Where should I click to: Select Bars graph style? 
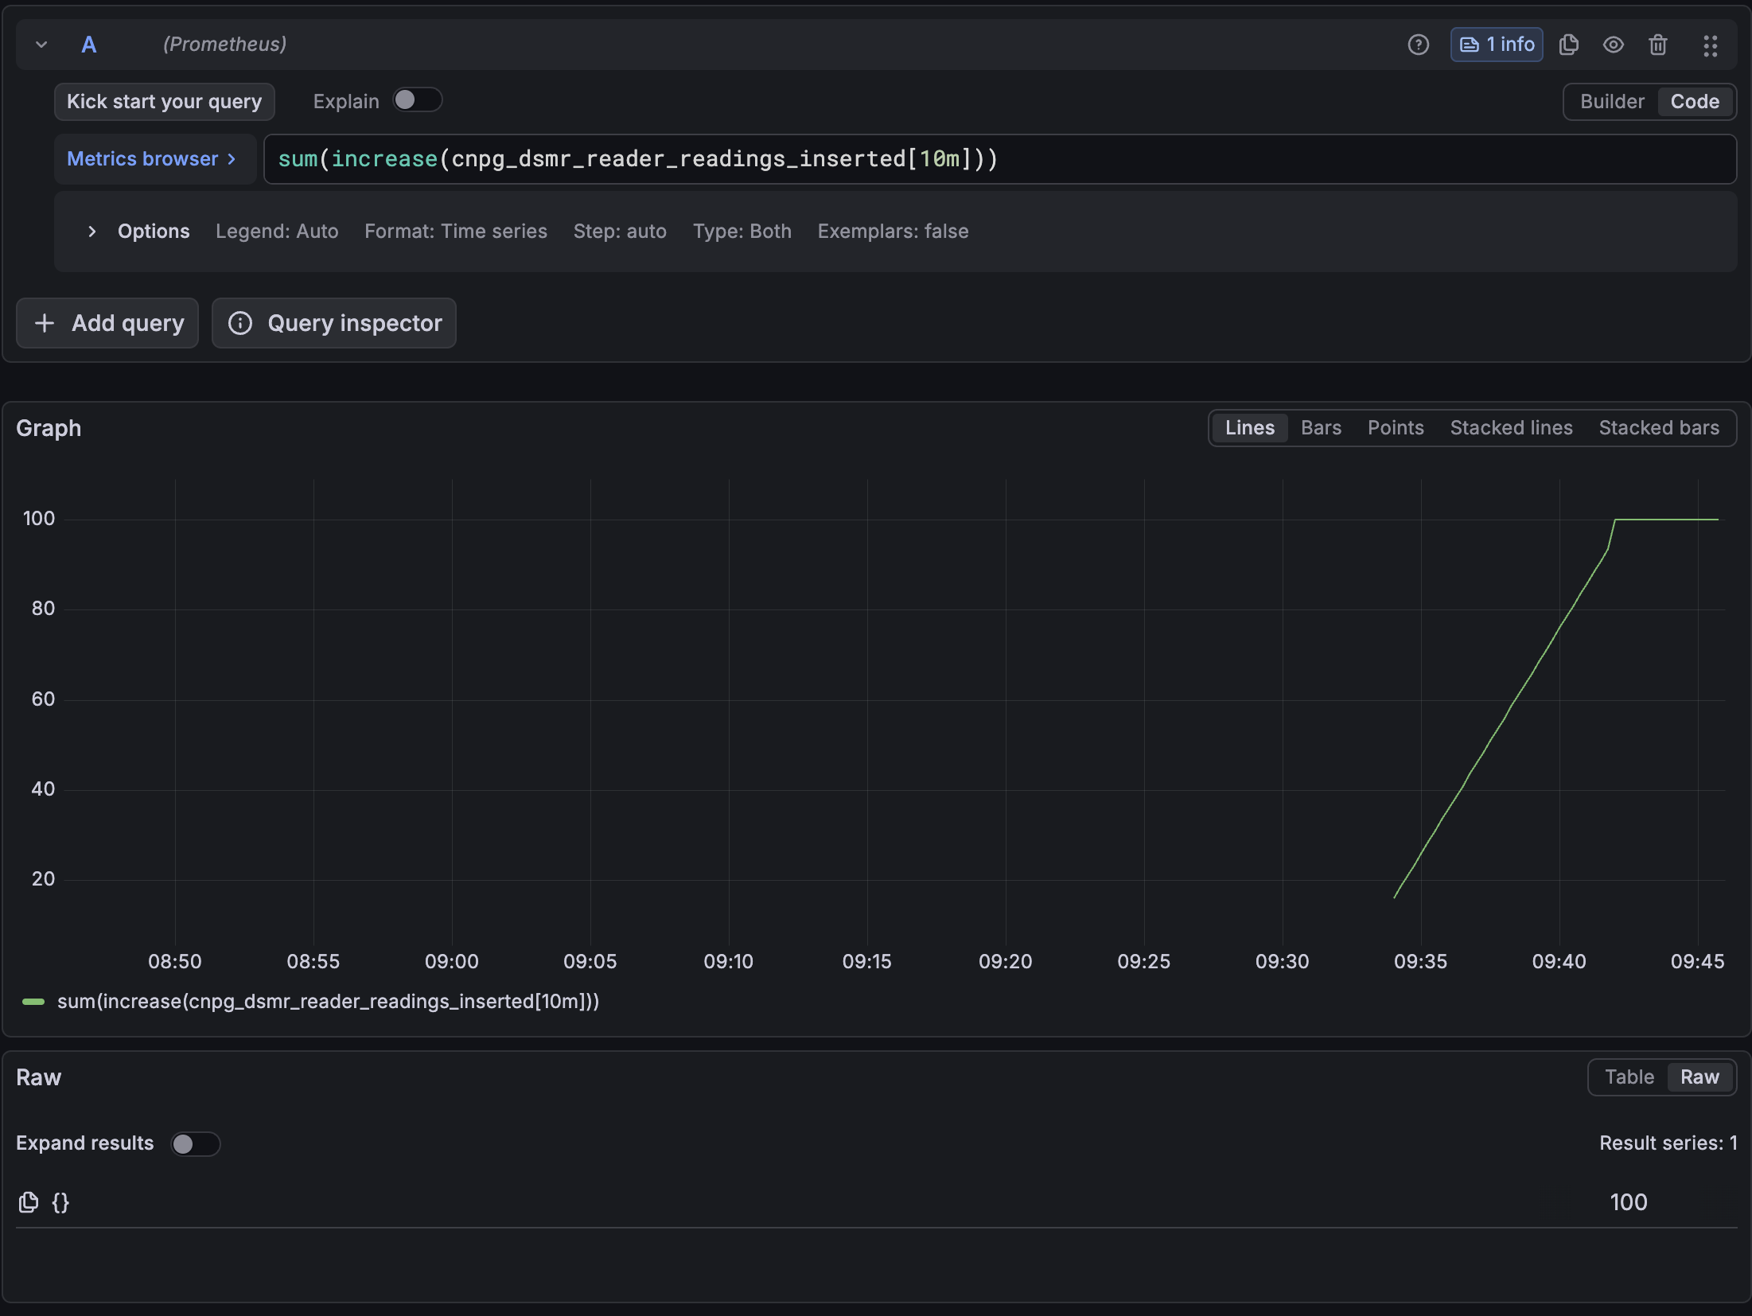pos(1321,428)
